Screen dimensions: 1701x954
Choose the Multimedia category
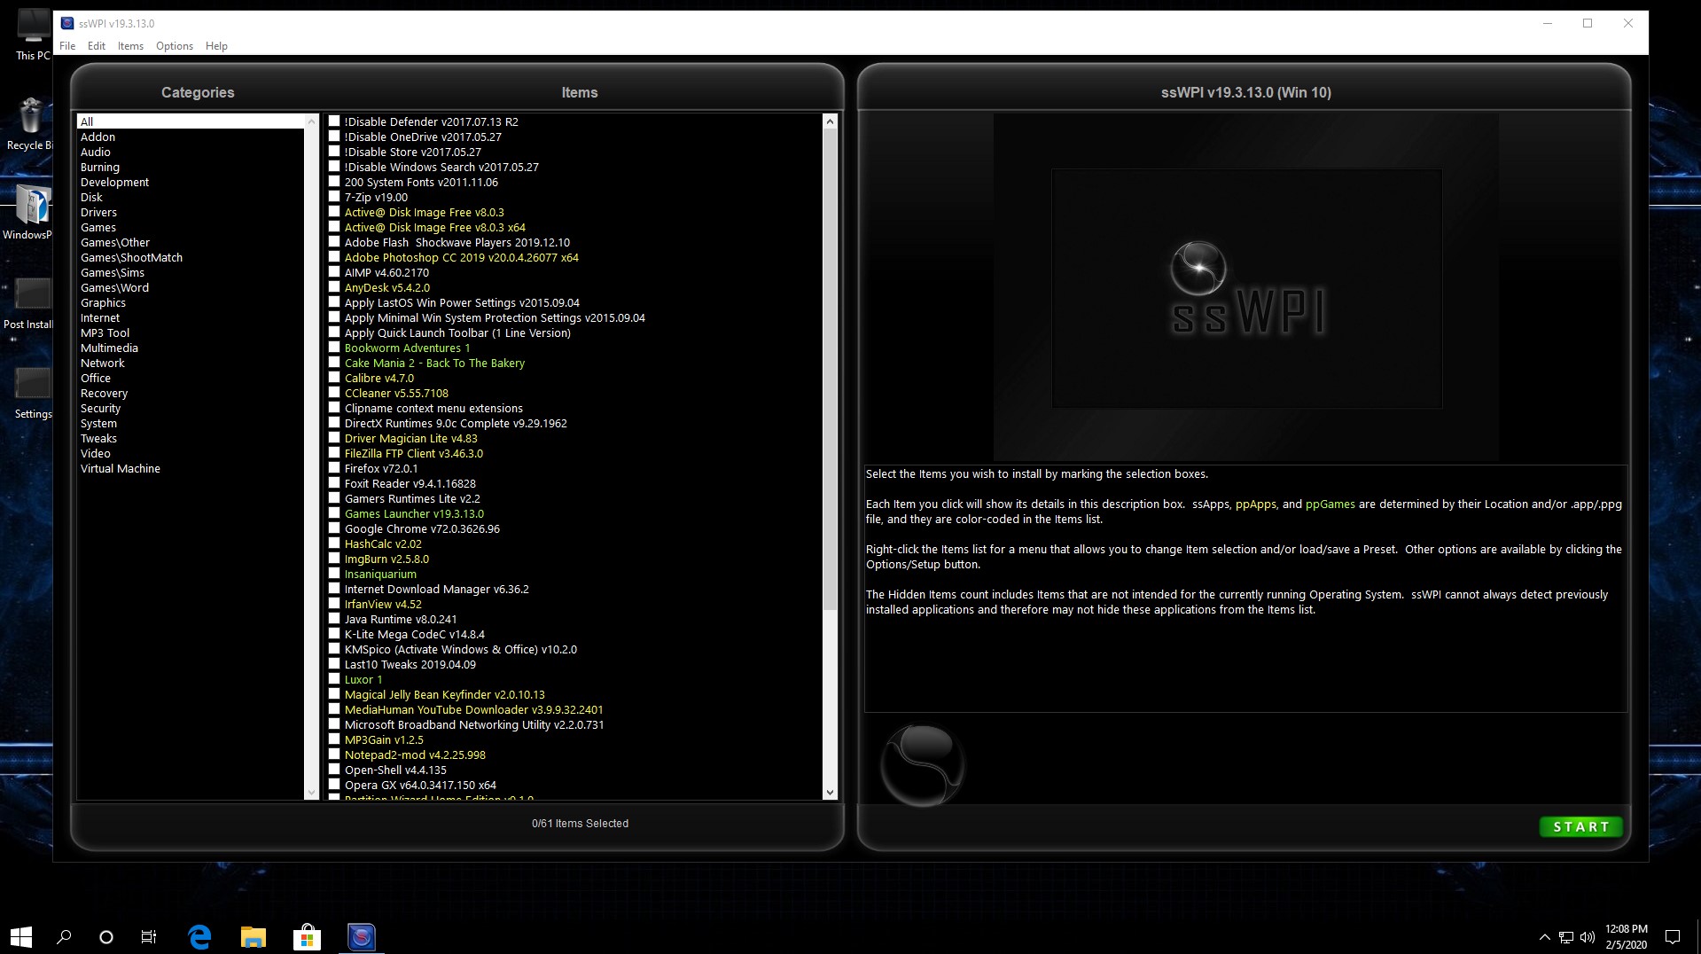(109, 348)
